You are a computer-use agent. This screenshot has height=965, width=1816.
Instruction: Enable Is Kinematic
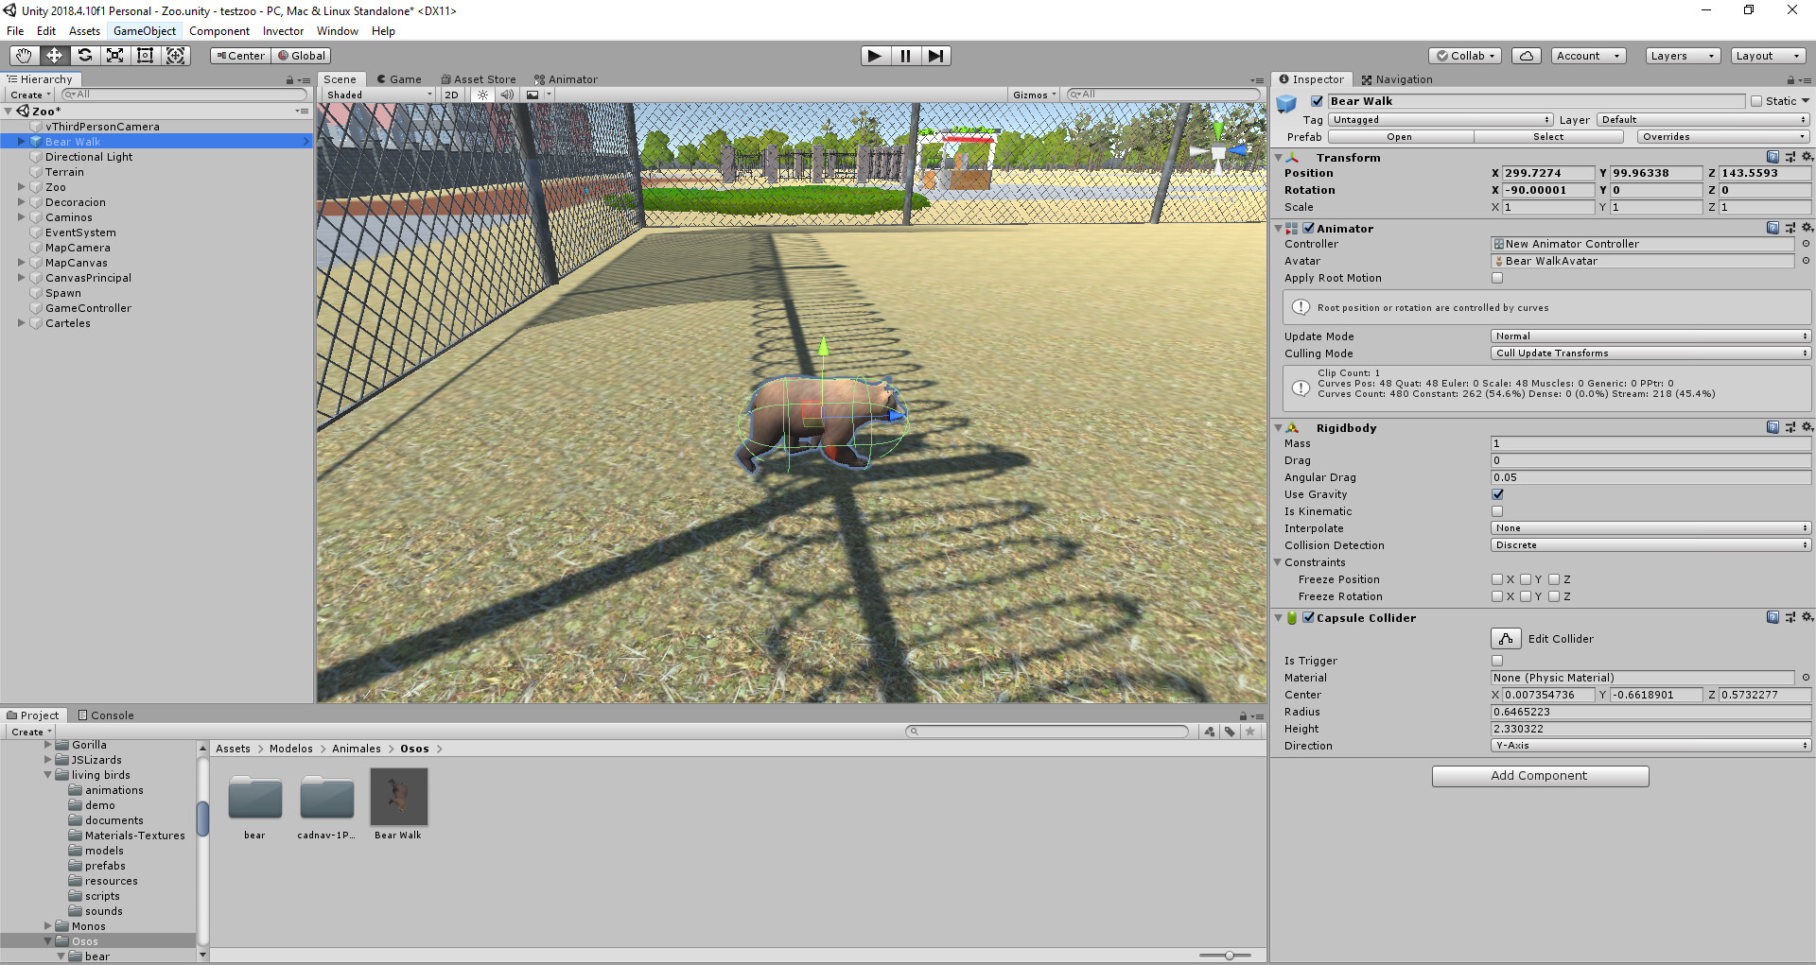(x=1497, y=511)
